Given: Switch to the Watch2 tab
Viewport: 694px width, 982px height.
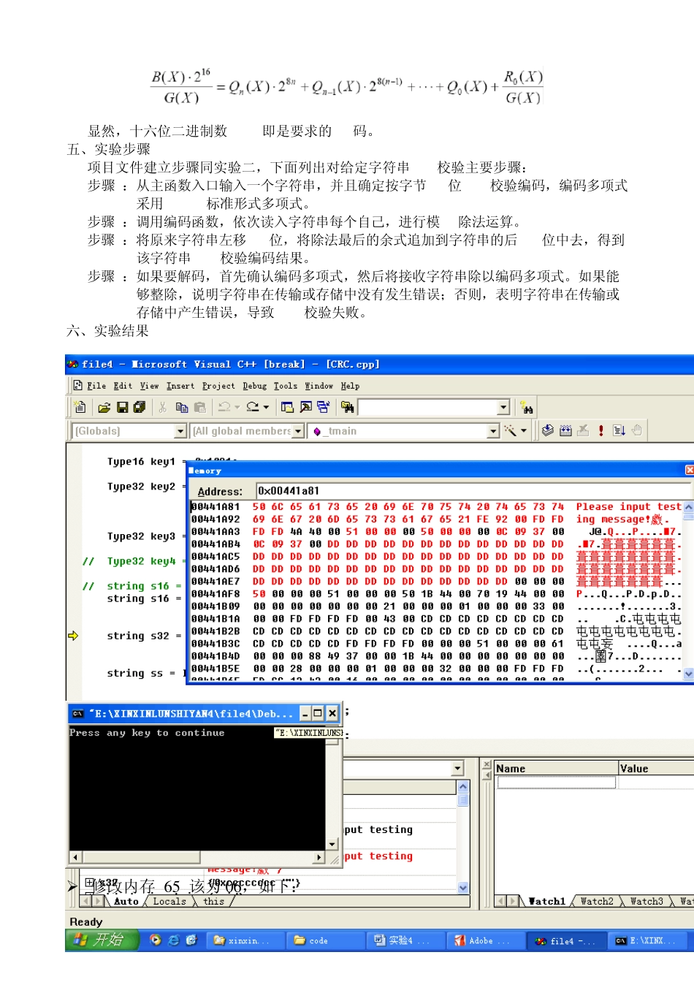Looking at the screenshot, I should [x=597, y=901].
